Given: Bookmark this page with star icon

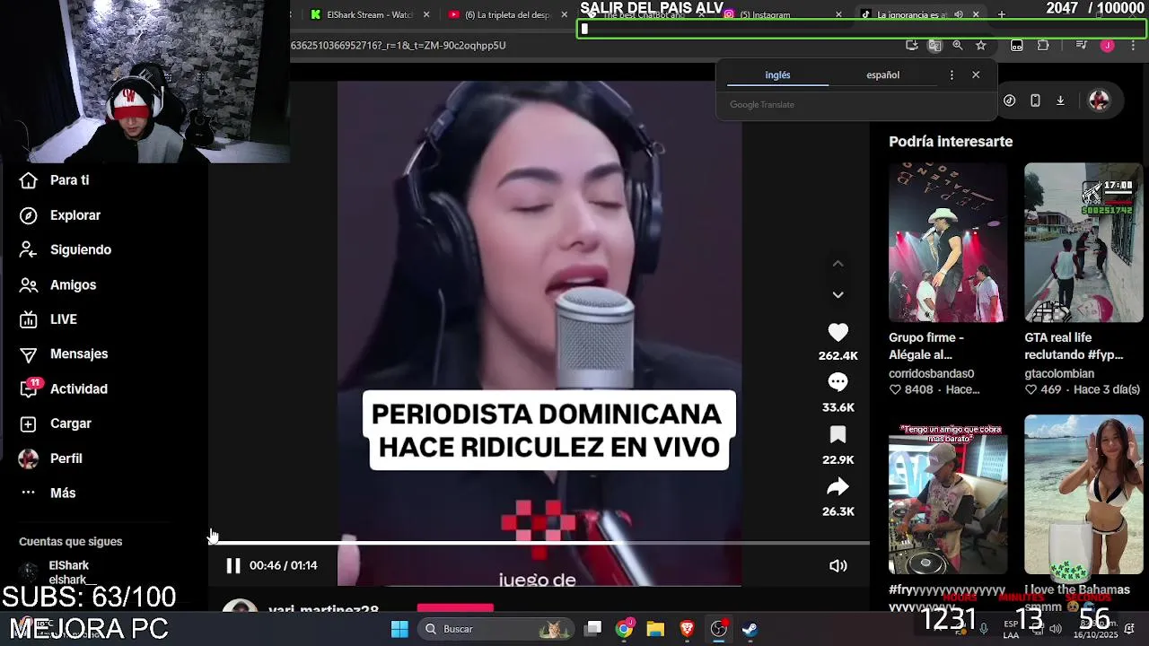Looking at the screenshot, I should tap(981, 45).
